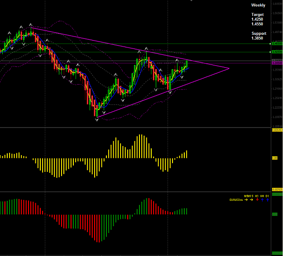Click the 1.18870 price axis label

pyautogui.click(x=278, y=117)
